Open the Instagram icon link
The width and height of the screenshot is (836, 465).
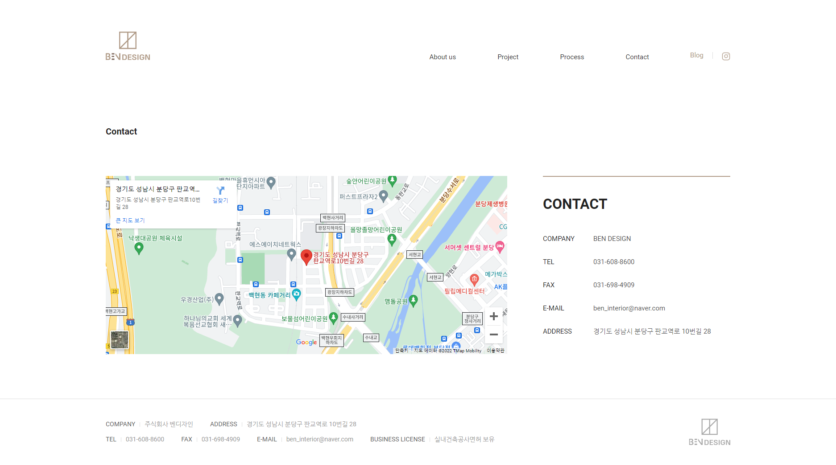(726, 56)
